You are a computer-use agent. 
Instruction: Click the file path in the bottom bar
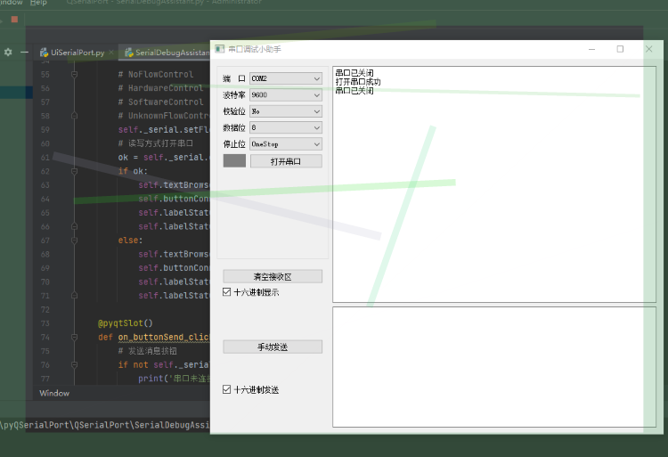pyautogui.click(x=105, y=425)
